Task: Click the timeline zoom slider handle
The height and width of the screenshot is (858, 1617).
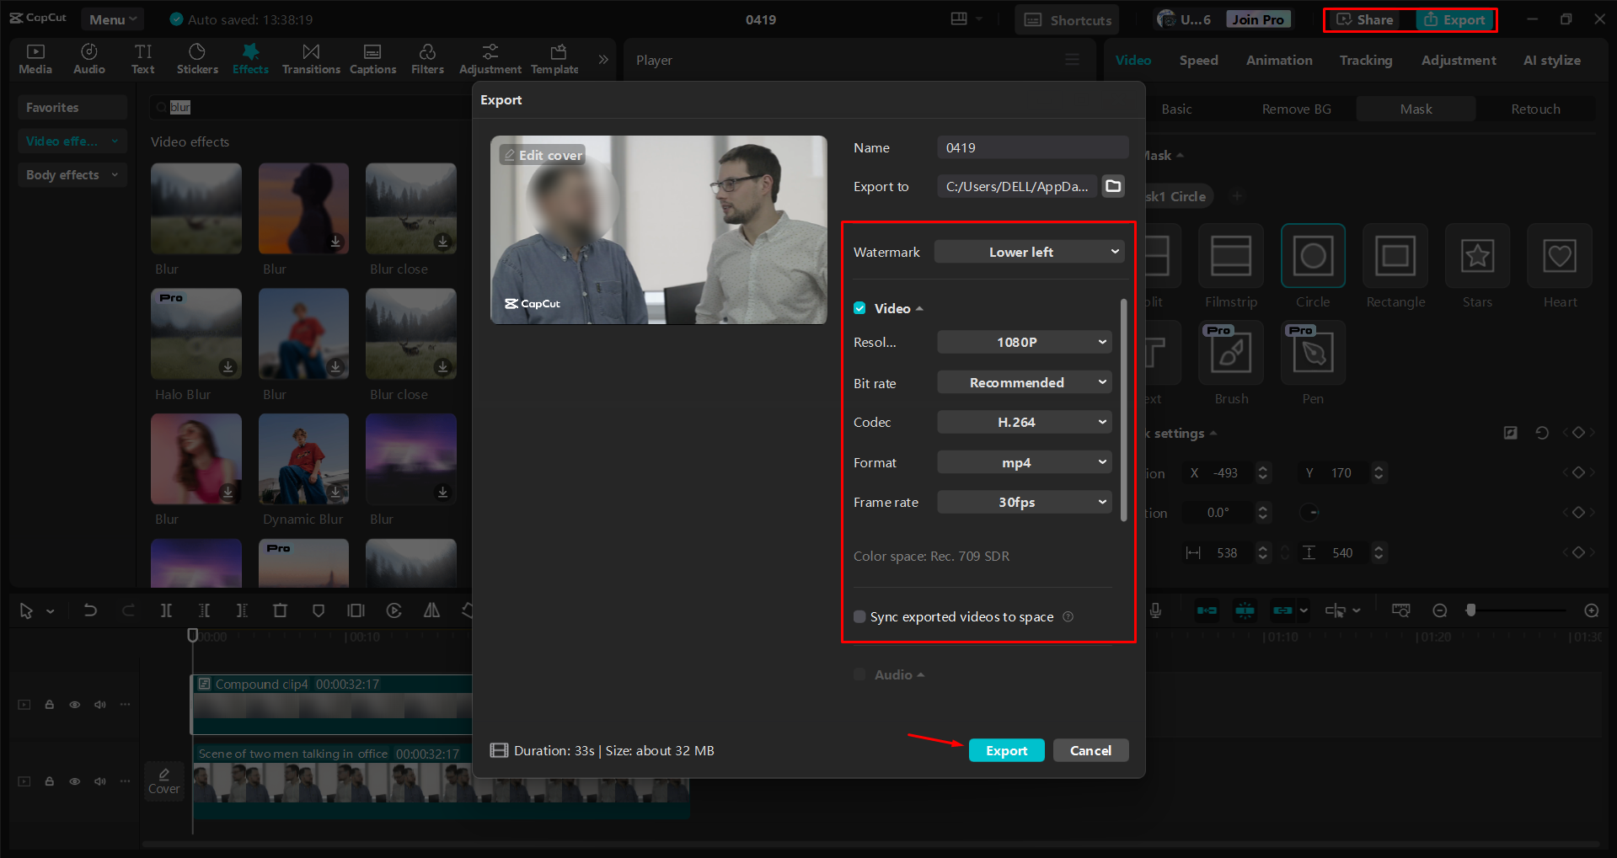Action: coord(1471,610)
